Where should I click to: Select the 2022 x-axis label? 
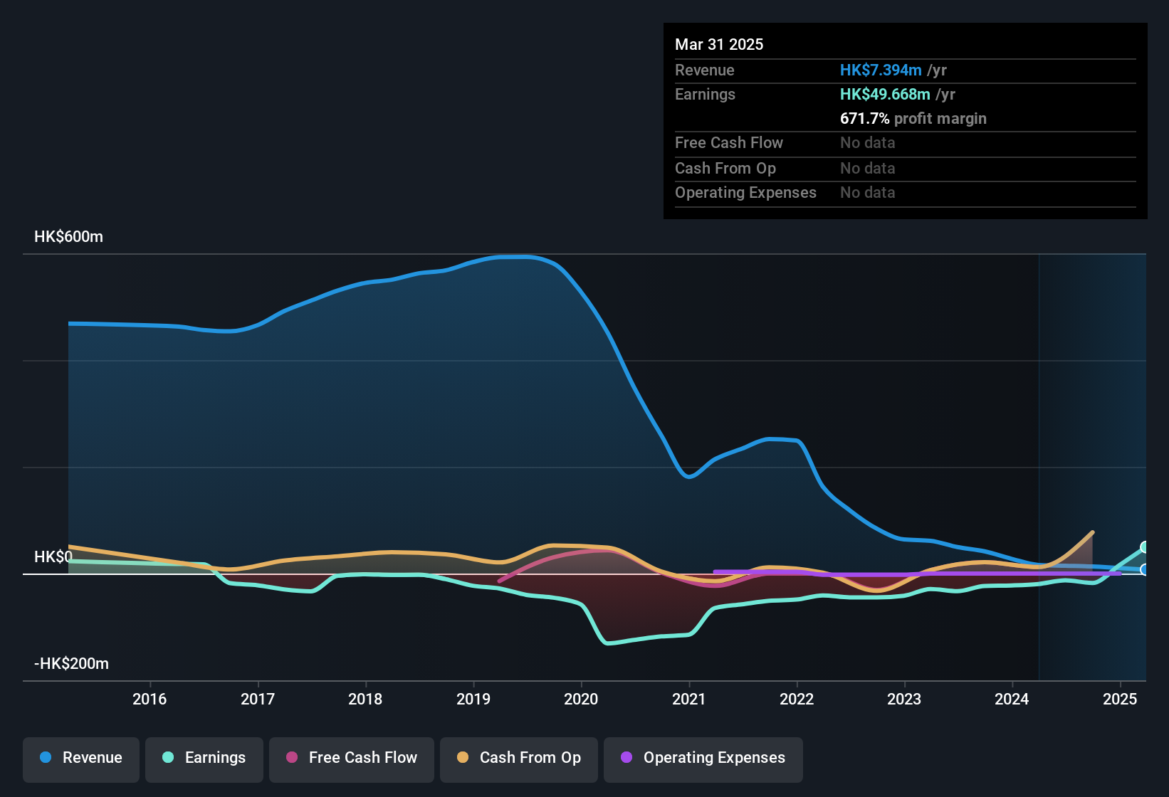pyautogui.click(x=797, y=699)
